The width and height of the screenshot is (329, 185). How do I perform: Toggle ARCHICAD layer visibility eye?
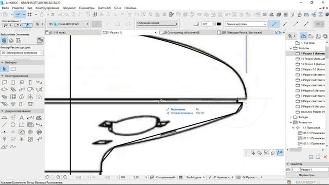[50, 24]
